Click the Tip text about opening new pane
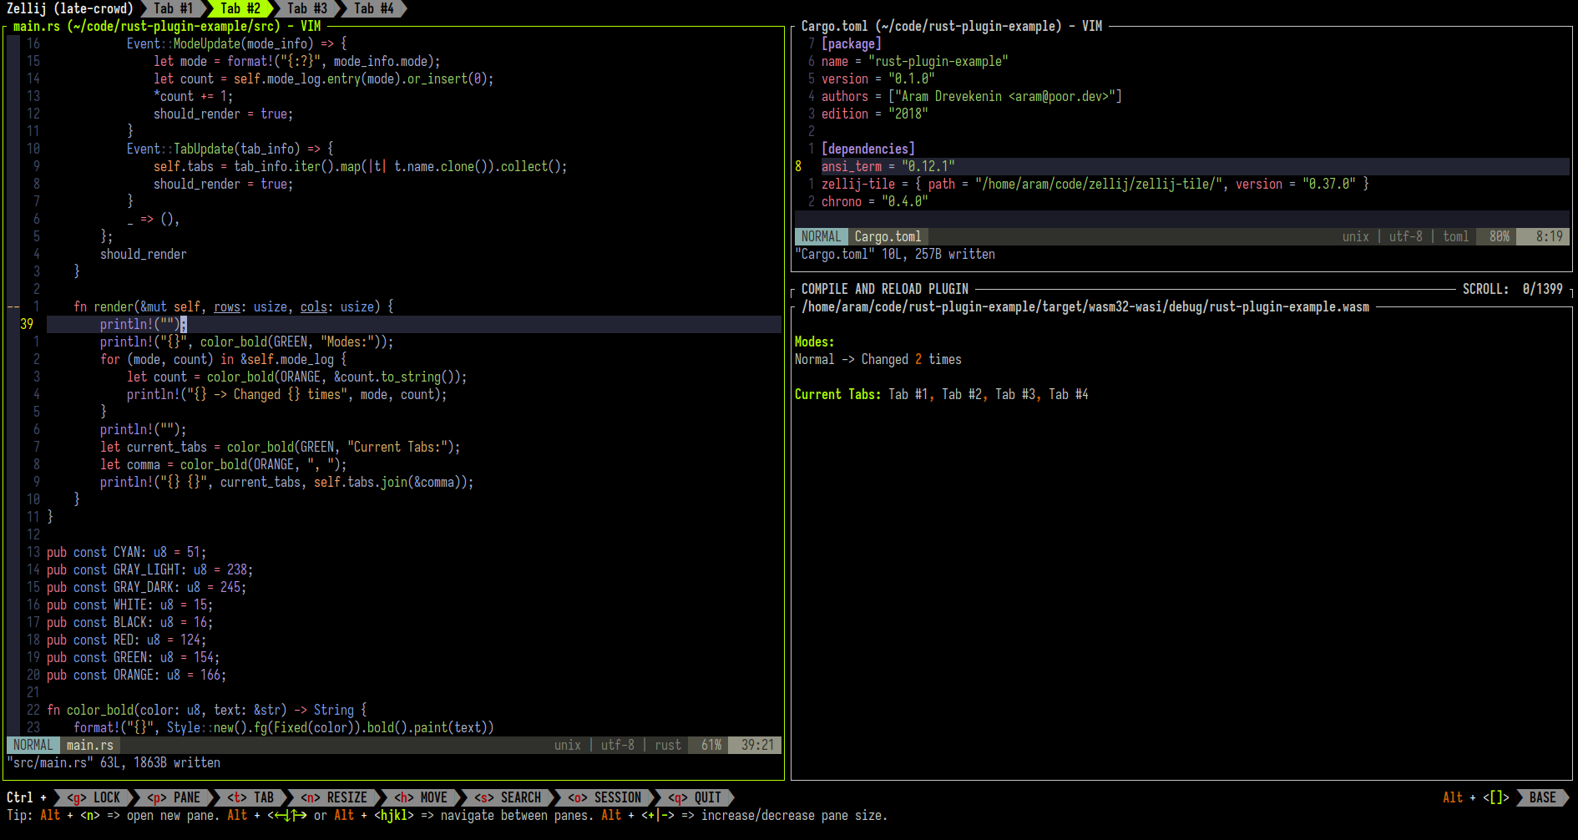The image size is (1578, 840). click(x=114, y=815)
